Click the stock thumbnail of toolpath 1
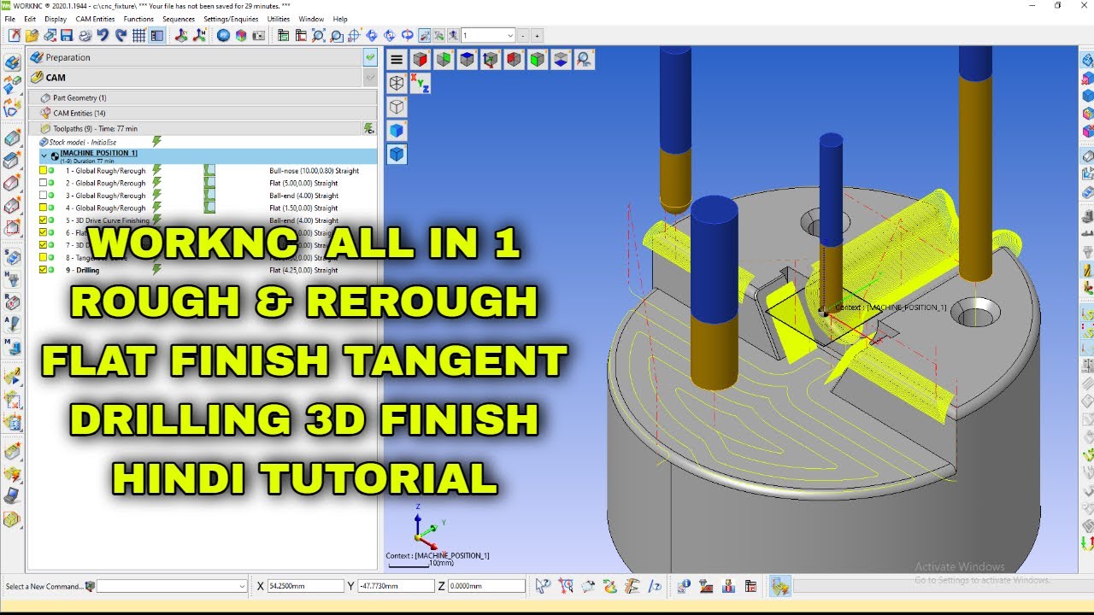This screenshot has height=615, width=1094. click(209, 171)
